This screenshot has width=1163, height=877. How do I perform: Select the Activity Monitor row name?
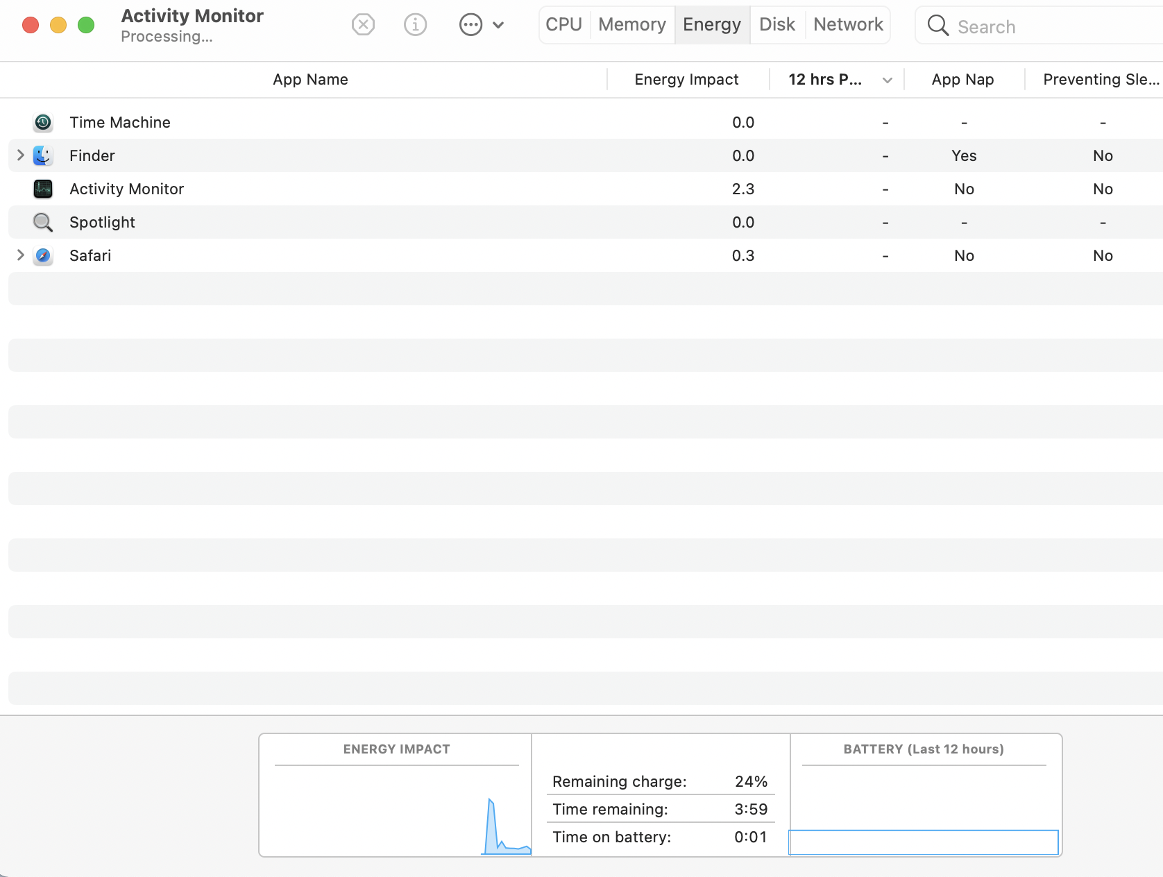(x=127, y=189)
